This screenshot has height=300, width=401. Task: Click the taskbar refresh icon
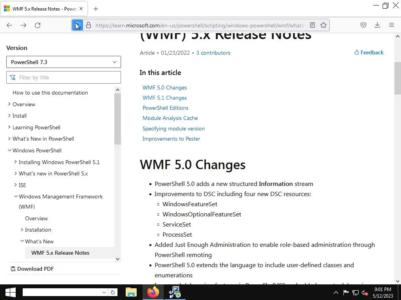click(112, 292)
